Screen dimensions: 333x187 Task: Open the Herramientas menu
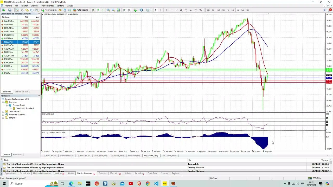tap(48, 6)
